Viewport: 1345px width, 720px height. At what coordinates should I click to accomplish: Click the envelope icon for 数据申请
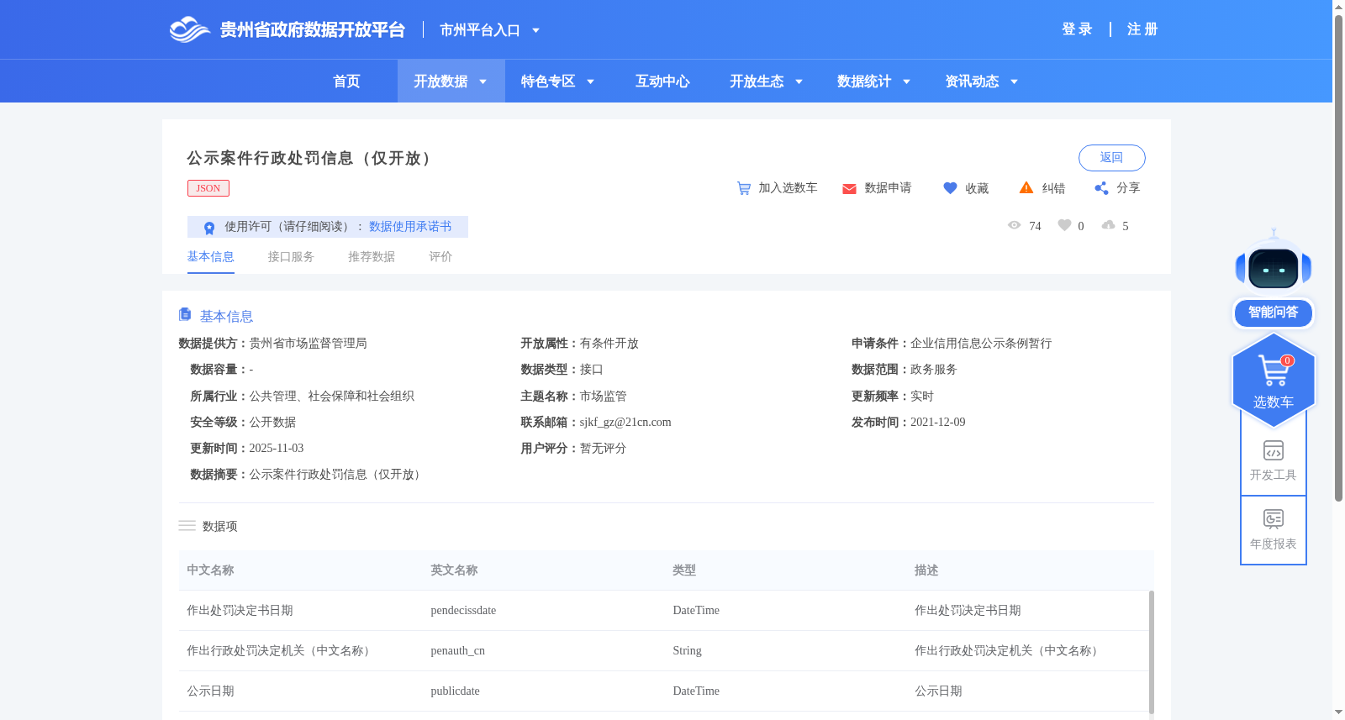point(849,189)
